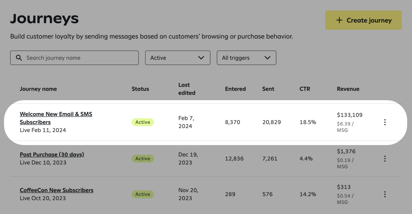
Task: Click the search magnifier icon
Action: (19, 58)
